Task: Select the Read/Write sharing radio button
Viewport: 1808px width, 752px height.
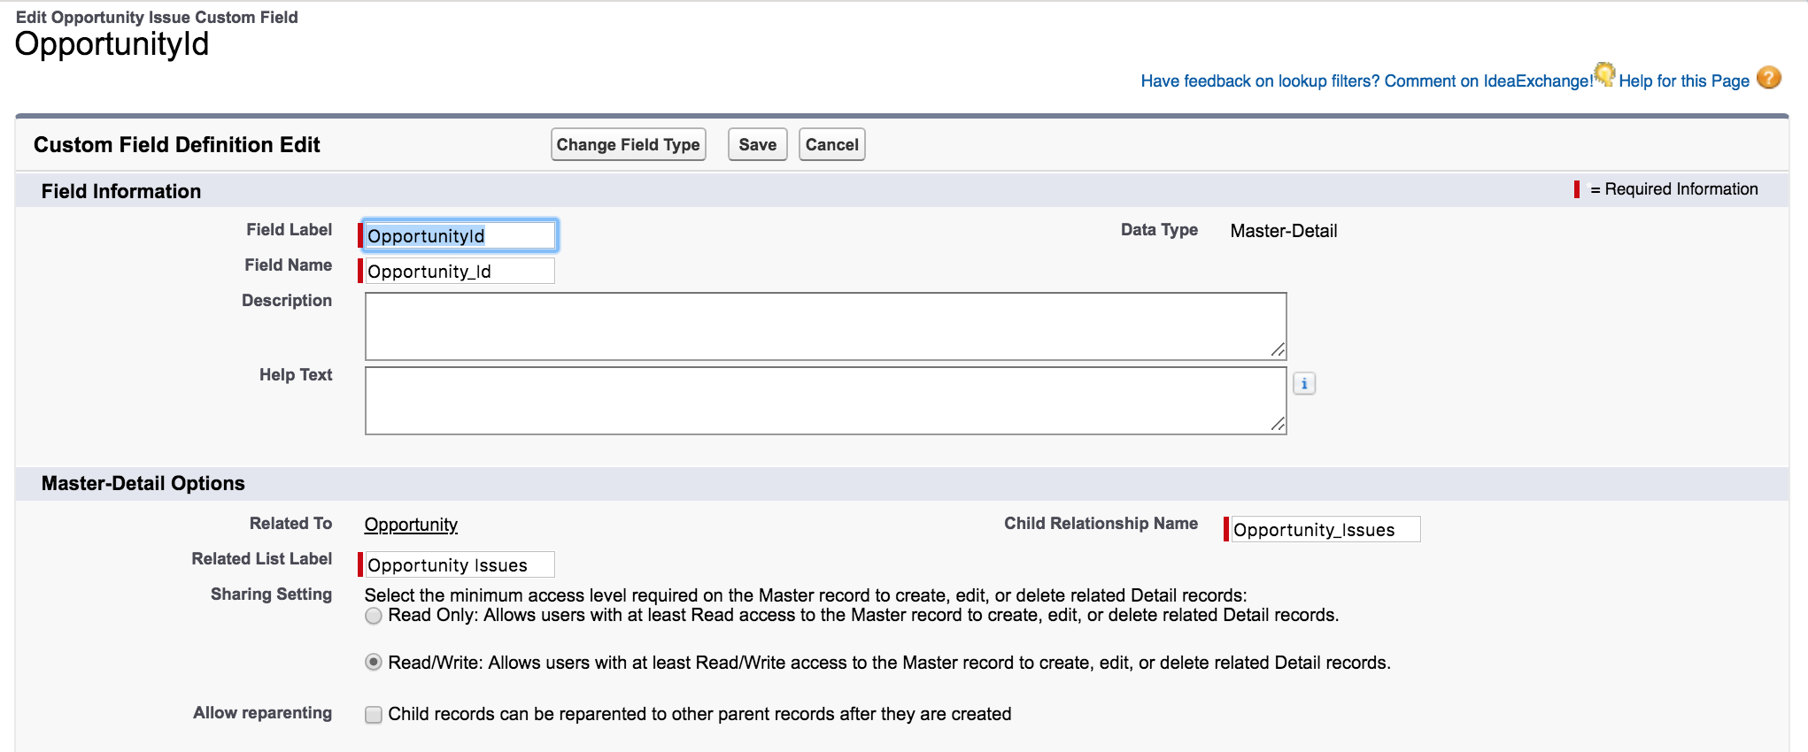Action: [374, 663]
